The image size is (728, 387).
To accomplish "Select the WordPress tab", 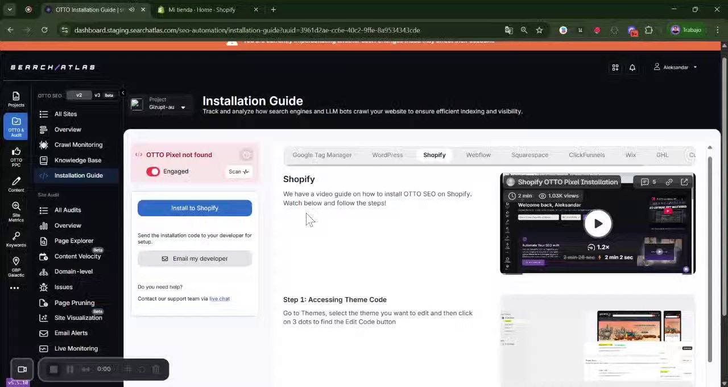I will click(387, 155).
